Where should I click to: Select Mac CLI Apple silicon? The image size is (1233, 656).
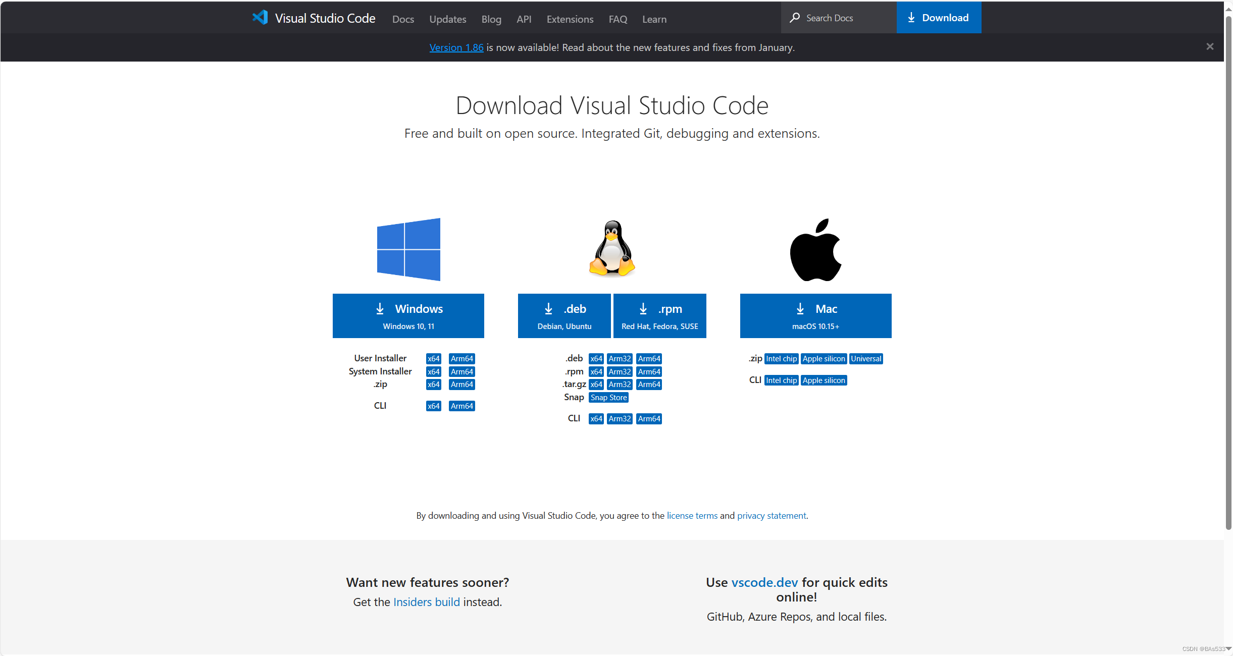(824, 380)
